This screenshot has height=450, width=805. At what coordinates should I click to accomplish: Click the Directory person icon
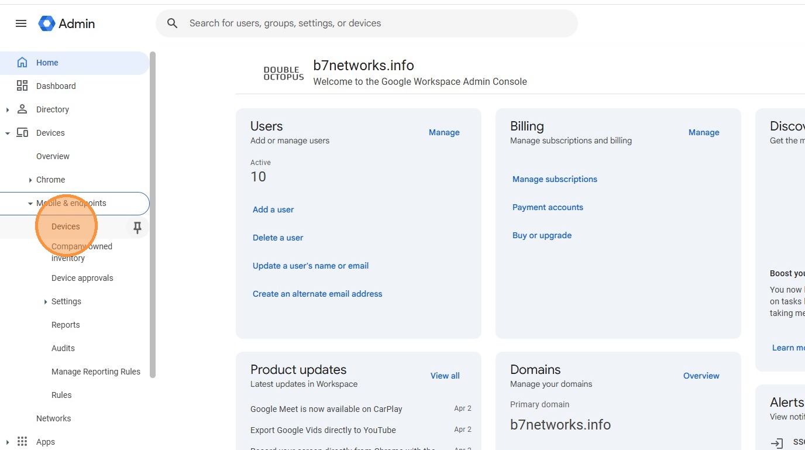[x=22, y=109]
